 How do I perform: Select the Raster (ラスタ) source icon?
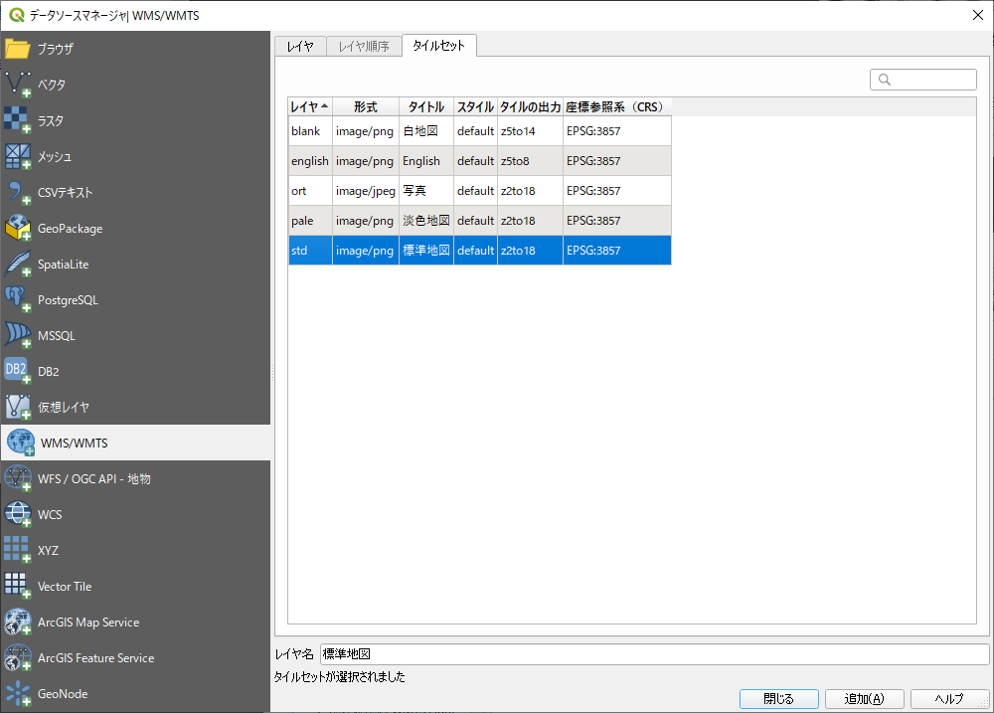click(x=17, y=120)
